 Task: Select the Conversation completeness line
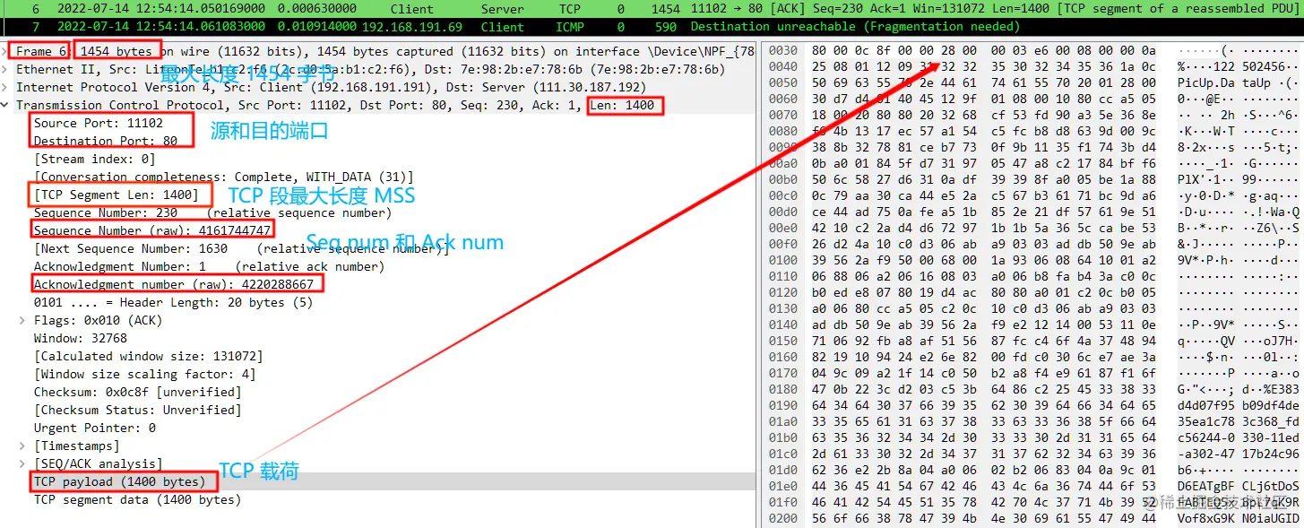pyautogui.click(x=223, y=177)
